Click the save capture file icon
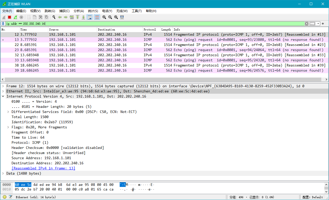 35,17
